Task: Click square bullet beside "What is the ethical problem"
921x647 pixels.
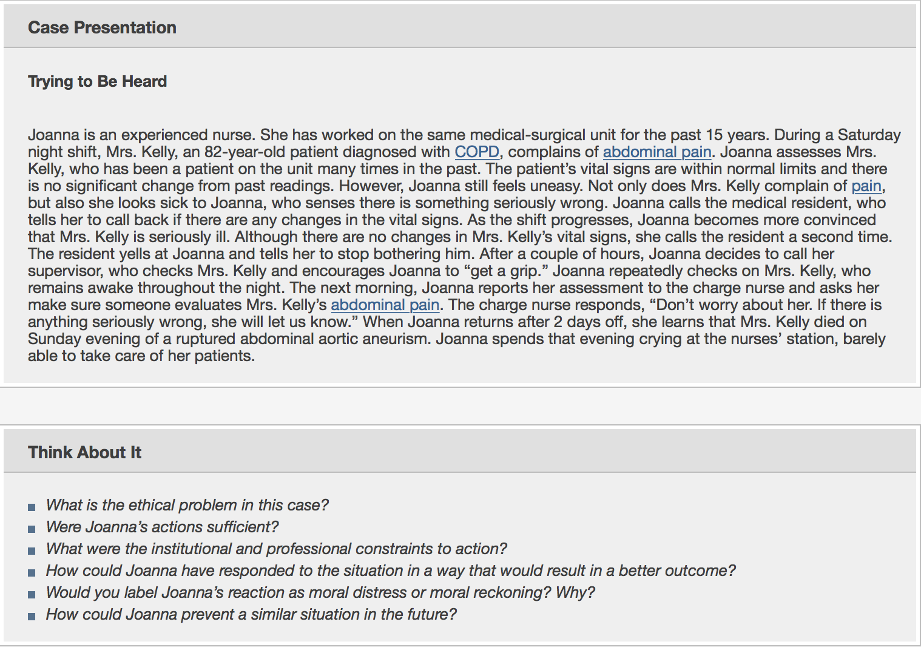Action: (x=32, y=507)
